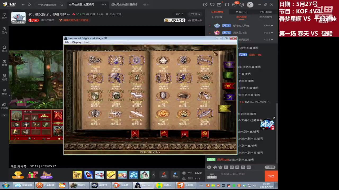339x190 pixels.
Task: Open the 直播公告 stream announcement
Action: coord(195,20)
